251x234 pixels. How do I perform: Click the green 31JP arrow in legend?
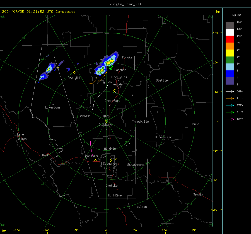[x=230, y=112]
